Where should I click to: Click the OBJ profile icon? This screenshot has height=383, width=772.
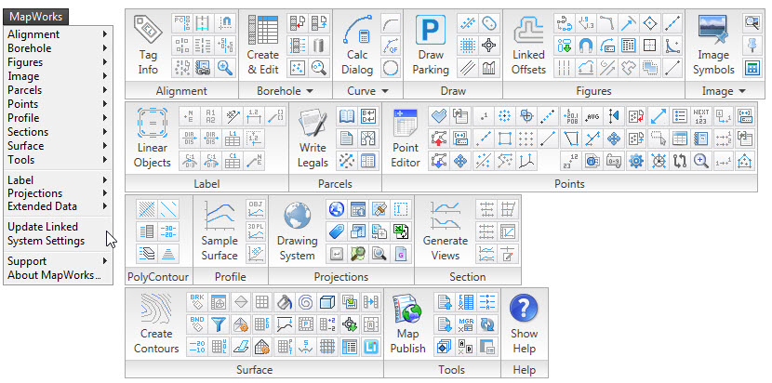click(x=256, y=209)
